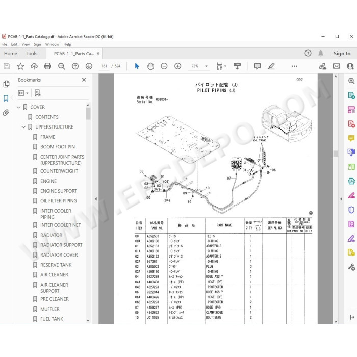Open the Help question mark icon
The image size is (357, 357).
click(308, 53)
